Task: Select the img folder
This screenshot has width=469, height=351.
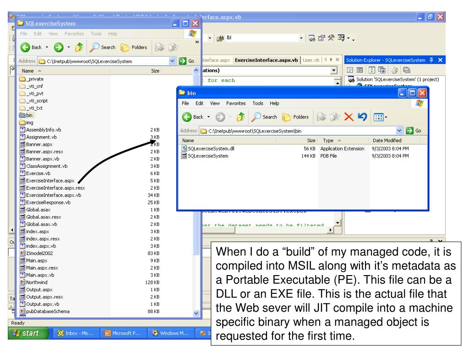Action: pyautogui.click(x=26, y=122)
